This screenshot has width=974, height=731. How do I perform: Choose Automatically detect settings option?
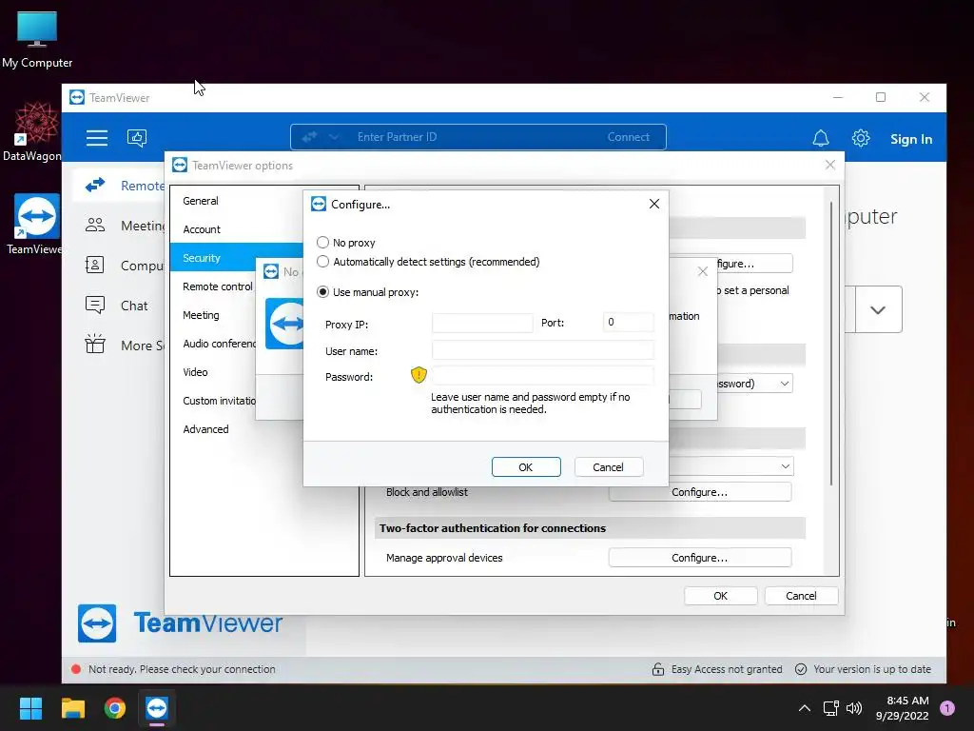[322, 262]
